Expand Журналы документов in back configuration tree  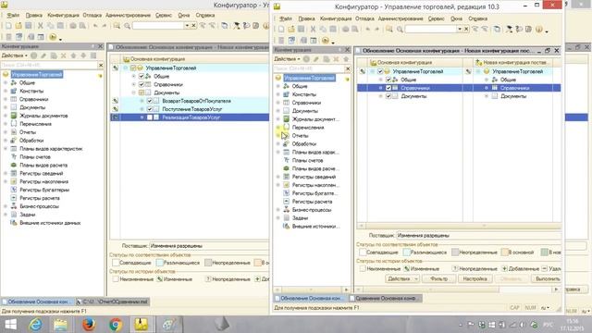[x=6, y=116]
